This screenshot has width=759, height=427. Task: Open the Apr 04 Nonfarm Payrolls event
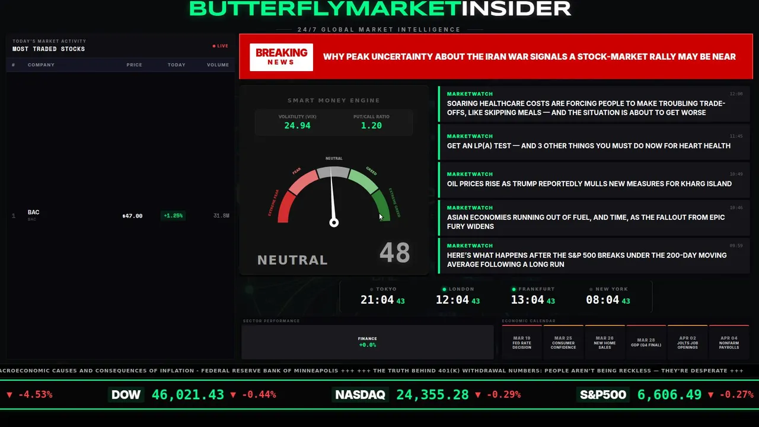pos(729,342)
